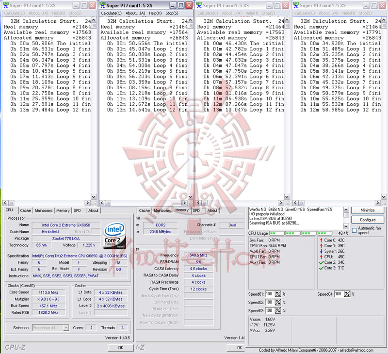Image resolution: width=388 pixels, height=354 pixels.
Task: Click scroll-down arrow in second Super PI window
Action: coord(191,197)
